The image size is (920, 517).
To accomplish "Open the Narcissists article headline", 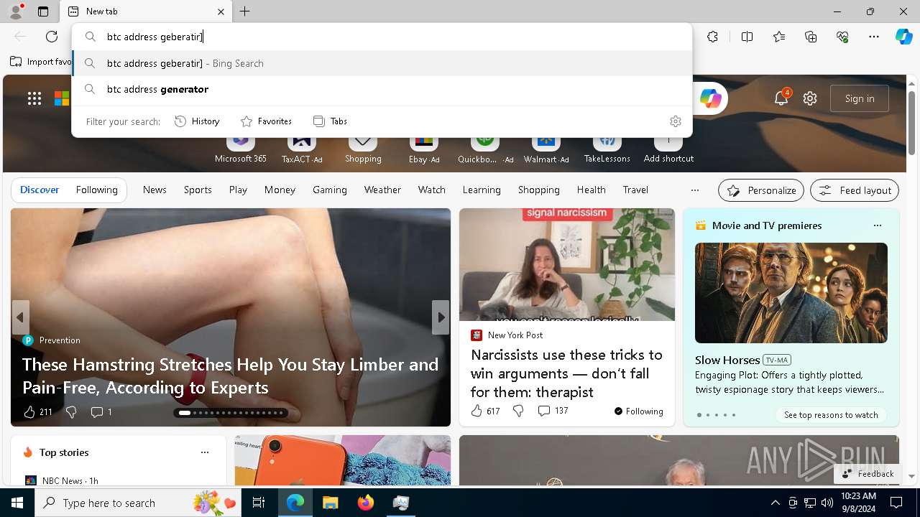I will pos(566,373).
